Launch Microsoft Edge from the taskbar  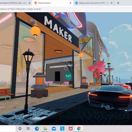pos(37,129)
